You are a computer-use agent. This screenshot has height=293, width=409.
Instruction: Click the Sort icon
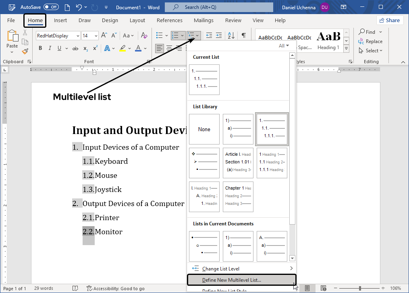[x=231, y=36]
